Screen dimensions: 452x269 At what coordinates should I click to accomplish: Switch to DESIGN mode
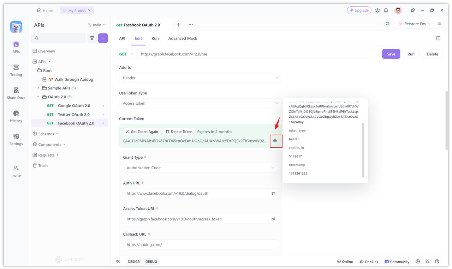point(134,261)
